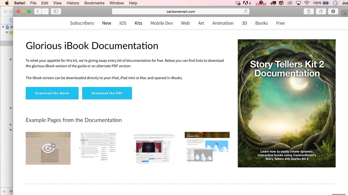The height and width of the screenshot is (195, 348).
Task: Open the Mobile Dev navigation link
Action: (x=162, y=23)
